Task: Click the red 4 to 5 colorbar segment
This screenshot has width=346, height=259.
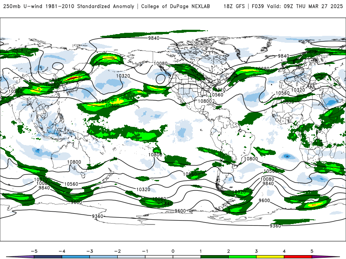Action: click(298, 257)
